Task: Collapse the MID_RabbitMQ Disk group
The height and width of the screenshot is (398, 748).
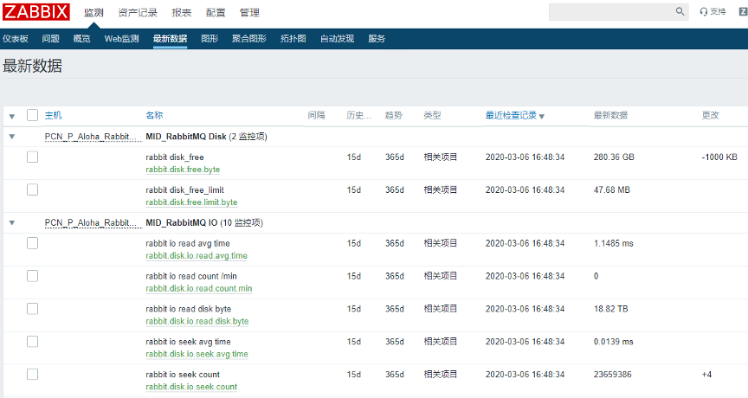Action: (12, 137)
